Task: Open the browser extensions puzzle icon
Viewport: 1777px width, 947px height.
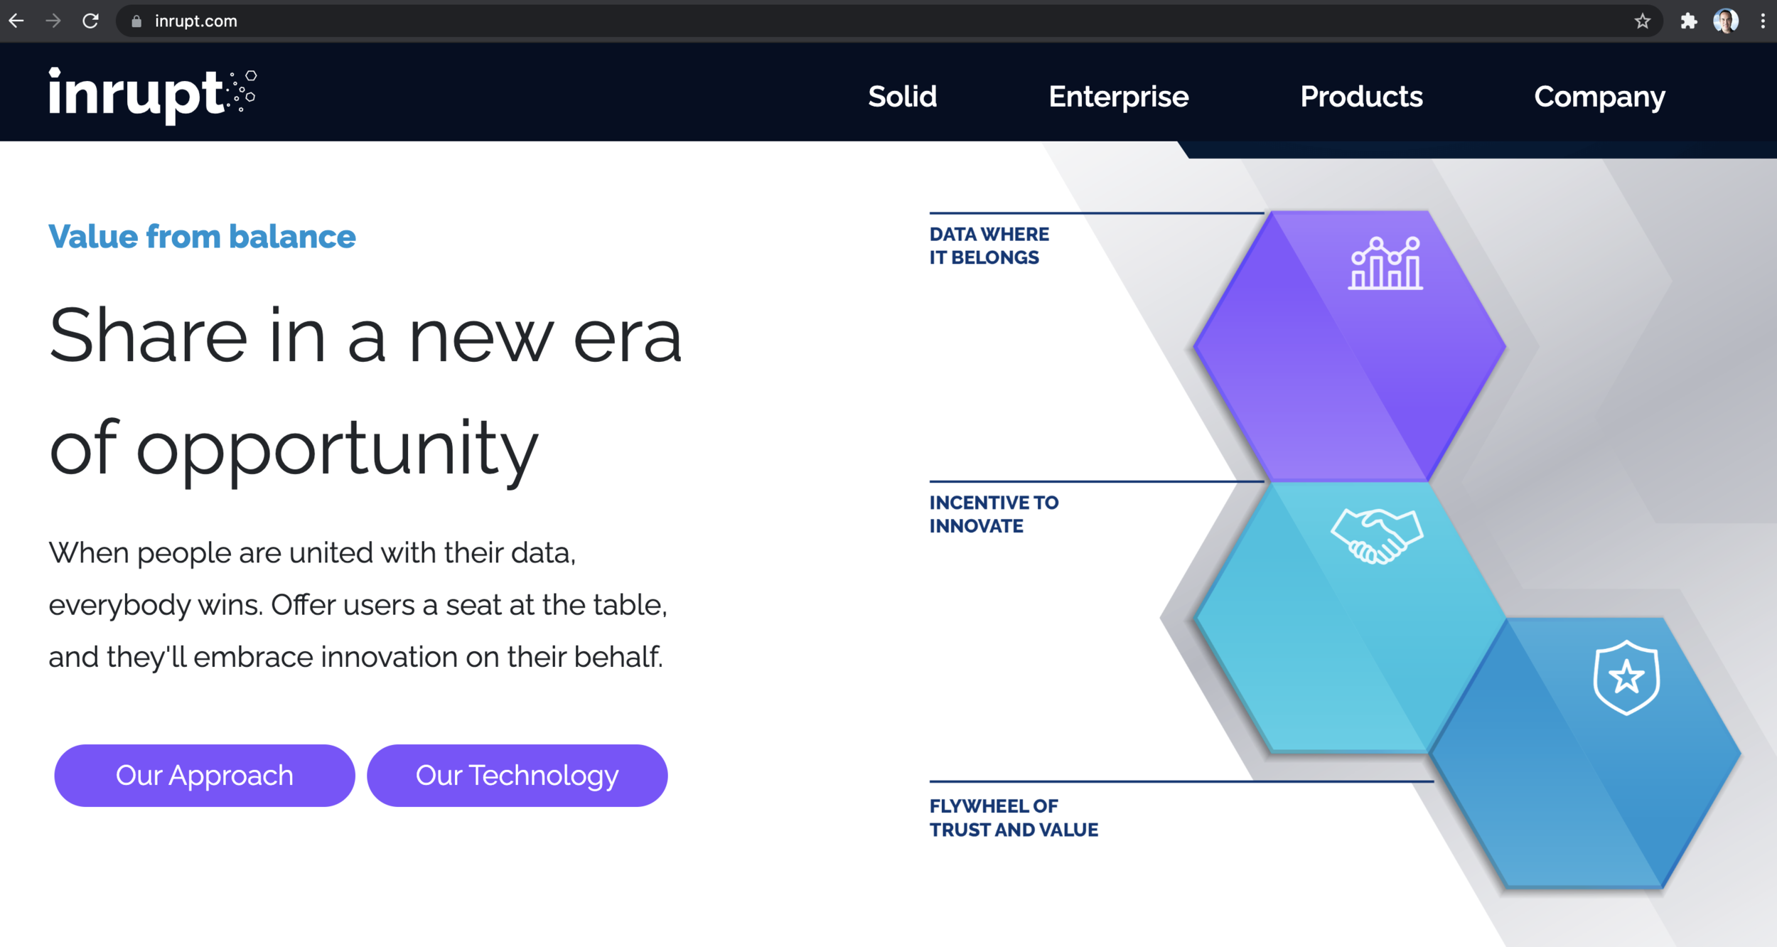Action: pyautogui.click(x=1689, y=21)
